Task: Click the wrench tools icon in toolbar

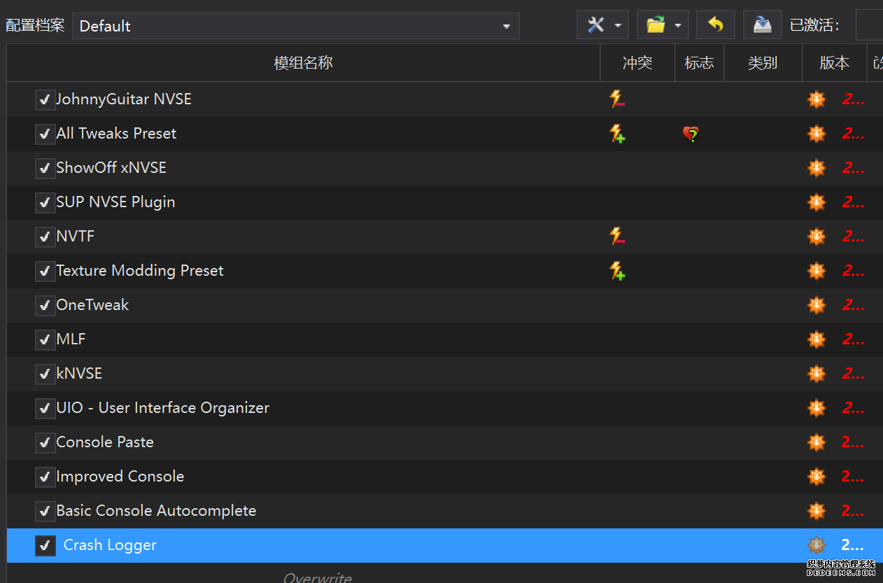Action: pos(595,26)
